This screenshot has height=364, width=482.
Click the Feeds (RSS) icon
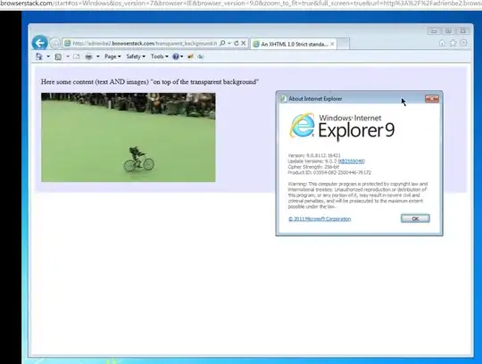tap(58, 56)
